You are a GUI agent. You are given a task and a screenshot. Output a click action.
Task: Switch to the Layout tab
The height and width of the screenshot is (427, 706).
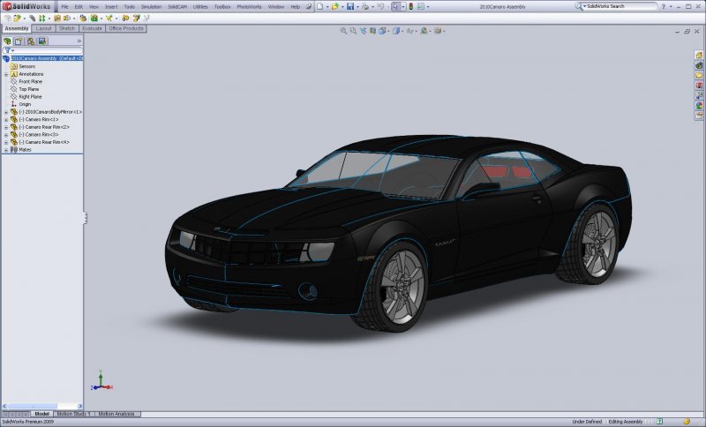(43, 28)
